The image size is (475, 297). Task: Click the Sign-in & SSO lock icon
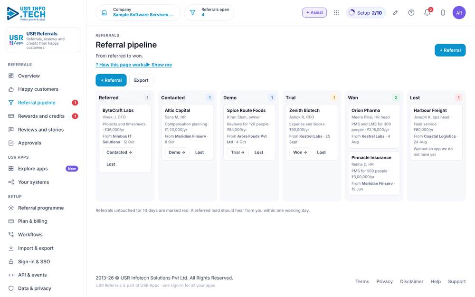11,261
